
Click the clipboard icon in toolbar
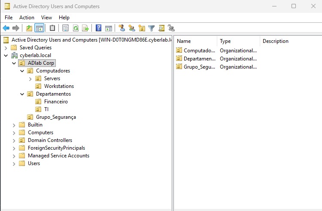[52, 28]
